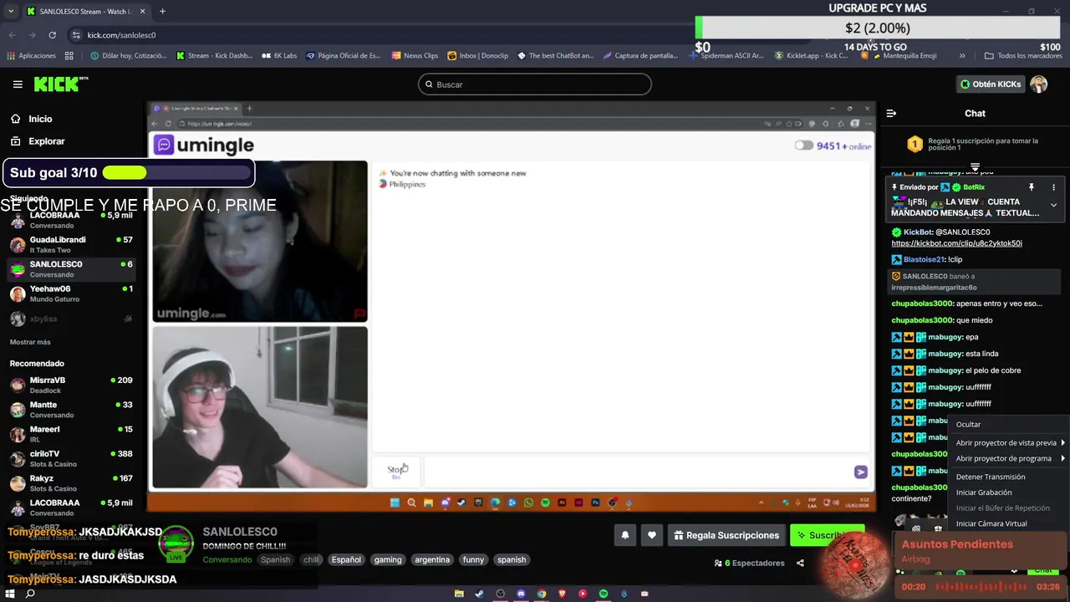Image resolution: width=1070 pixels, height=602 pixels.
Task: Click the Explorar compass icon
Action: (16, 141)
